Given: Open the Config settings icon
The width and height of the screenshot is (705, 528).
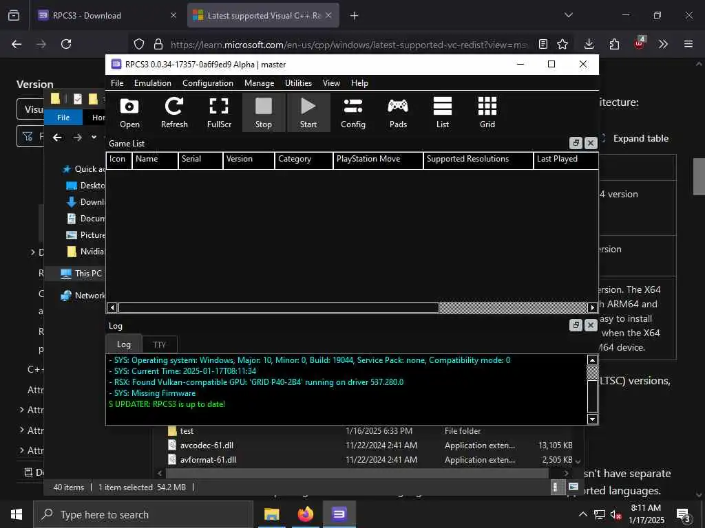Looking at the screenshot, I should [353, 113].
